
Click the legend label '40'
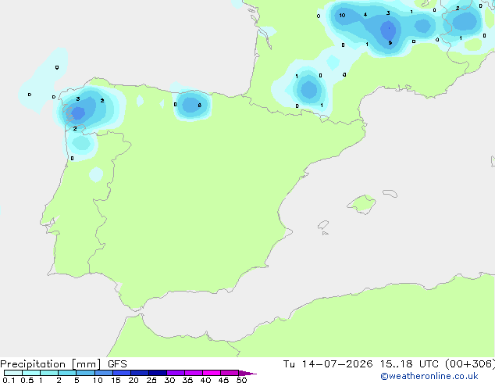pyautogui.click(x=205, y=380)
